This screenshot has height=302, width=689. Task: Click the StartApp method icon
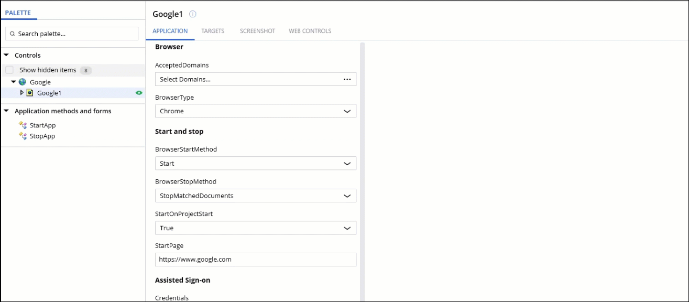23,125
